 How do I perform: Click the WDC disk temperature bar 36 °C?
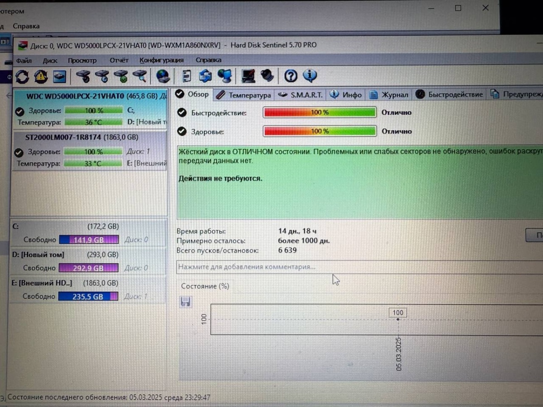[93, 122]
